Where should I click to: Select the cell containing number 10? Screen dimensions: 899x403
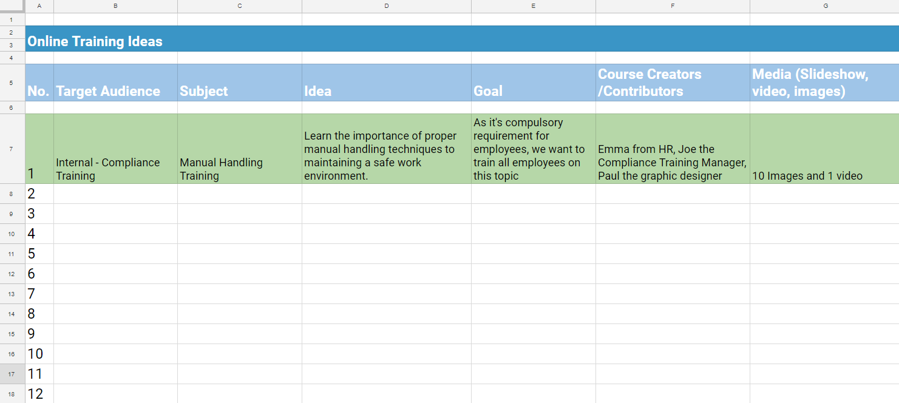(x=39, y=354)
